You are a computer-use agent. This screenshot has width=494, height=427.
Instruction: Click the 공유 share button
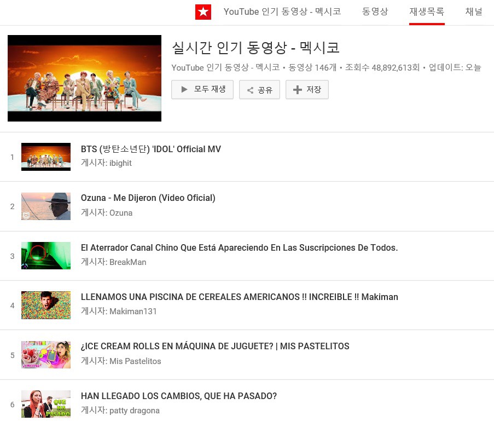click(259, 90)
